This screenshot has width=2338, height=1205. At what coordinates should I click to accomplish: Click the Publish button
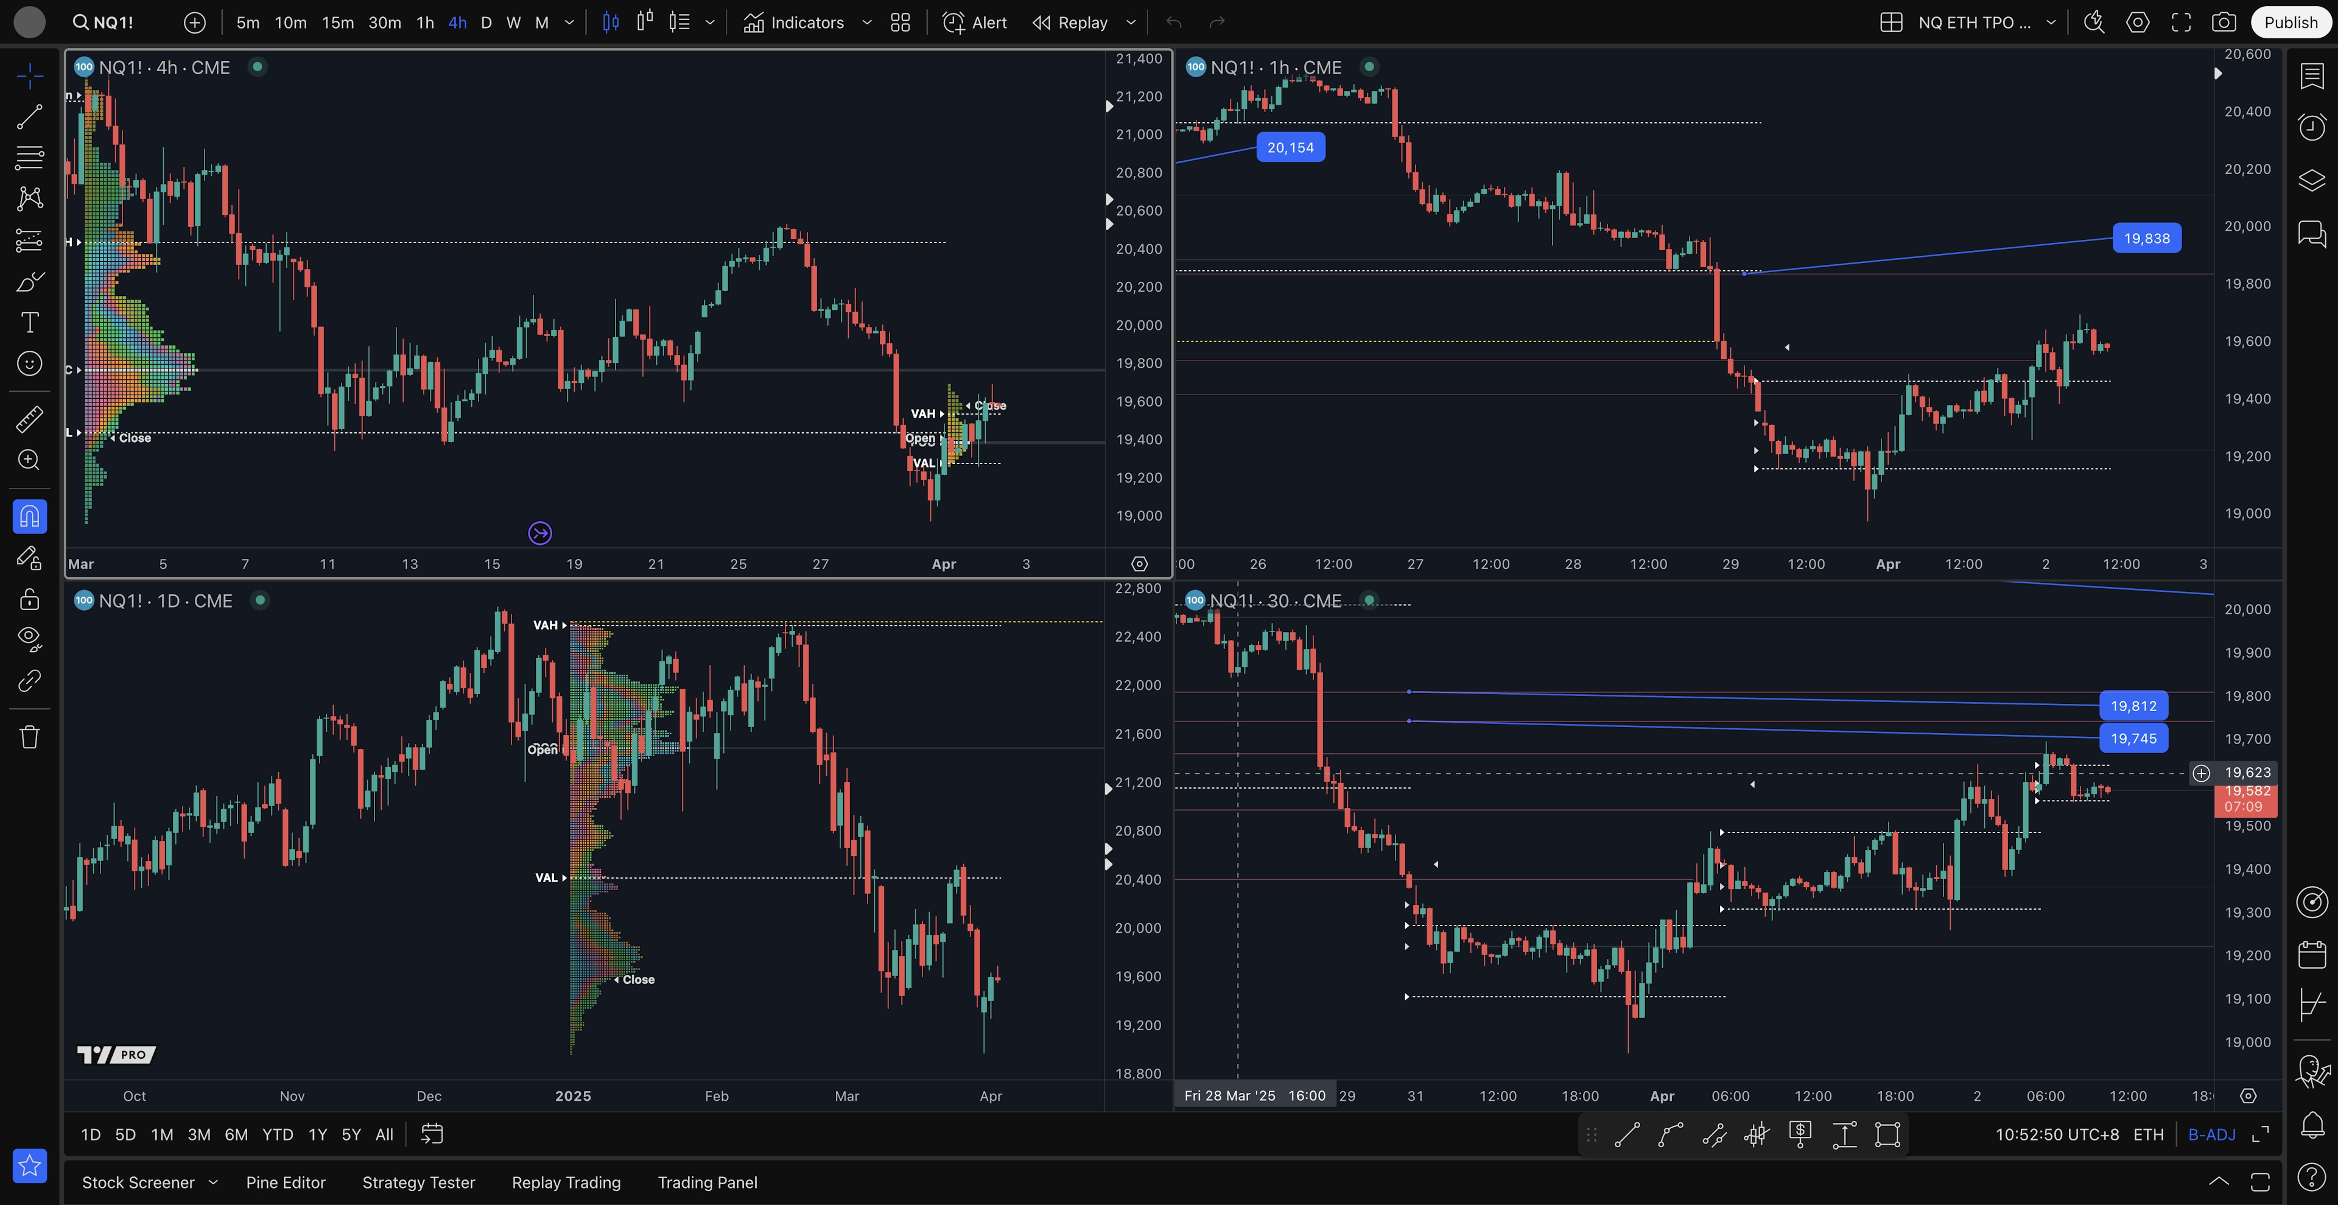click(2290, 23)
